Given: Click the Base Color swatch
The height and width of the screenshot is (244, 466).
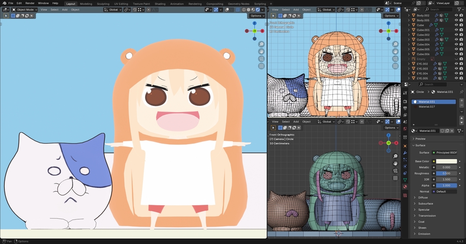Looking at the screenshot, I should [446, 161].
